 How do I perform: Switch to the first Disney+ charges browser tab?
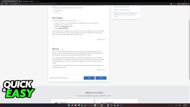[x=9, y=1]
